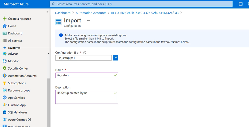Screen dimensions: 249x127
Task: Select Monitor in favorites list
Action: pyautogui.click(x=13, y=61)
